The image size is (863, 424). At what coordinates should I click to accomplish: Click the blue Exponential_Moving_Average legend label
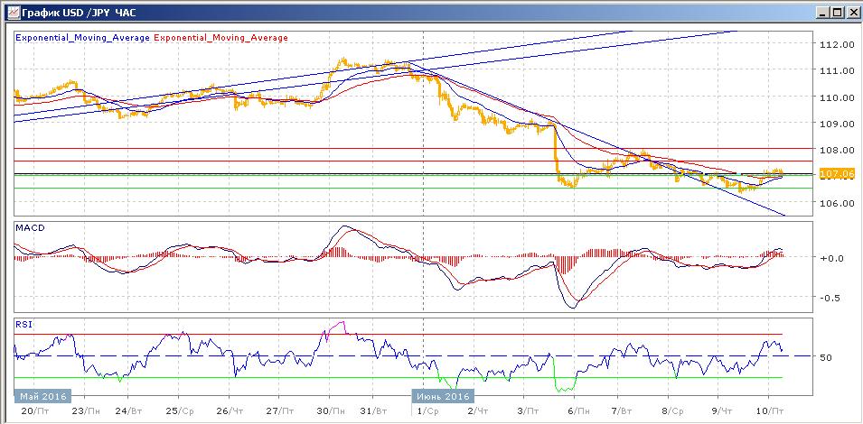[x=83, y=38]
